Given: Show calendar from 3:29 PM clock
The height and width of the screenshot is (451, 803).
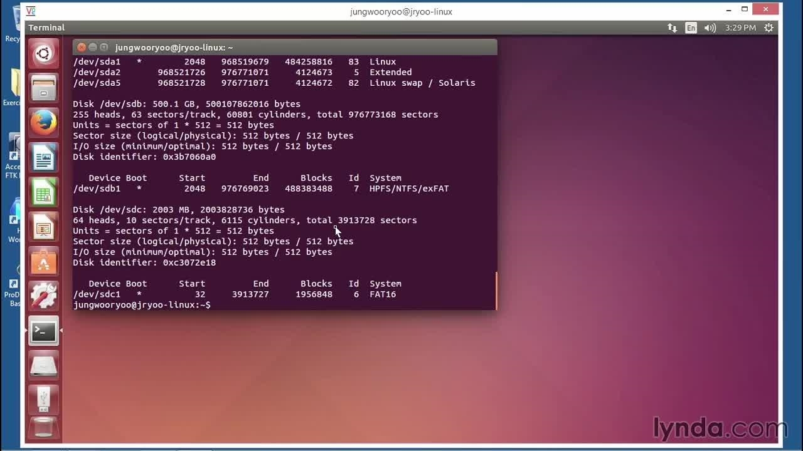Looking at the screenshot, I should tap(740, 28).
